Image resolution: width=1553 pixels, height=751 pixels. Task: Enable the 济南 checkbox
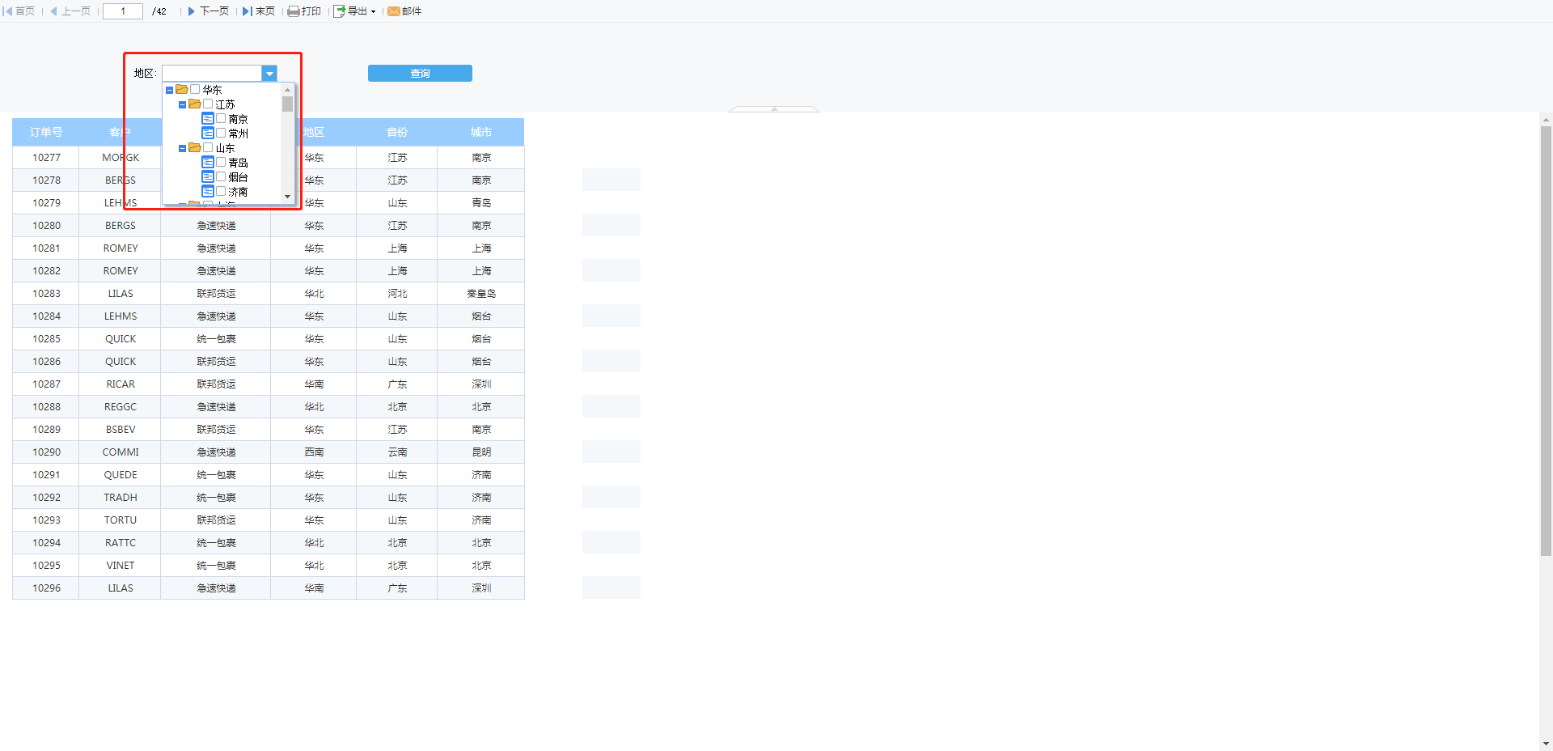(221, 192)
